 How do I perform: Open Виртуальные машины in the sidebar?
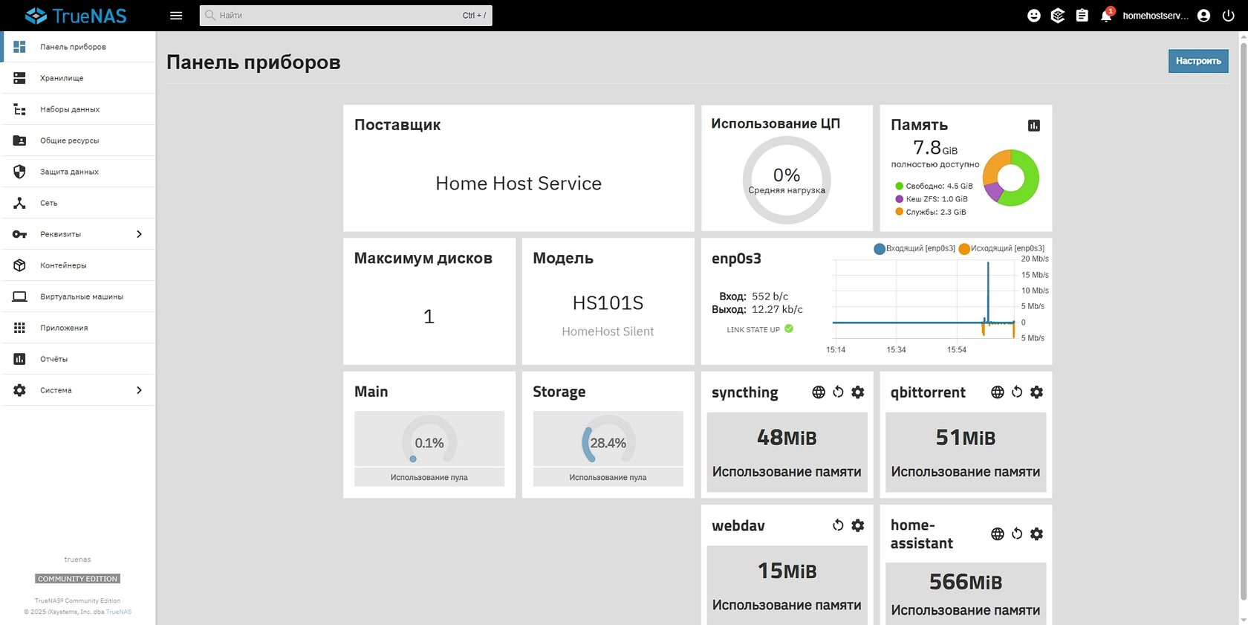click(x=78, y=297)
